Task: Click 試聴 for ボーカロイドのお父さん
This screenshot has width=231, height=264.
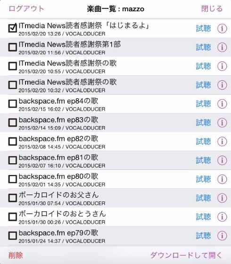Action: (x=203, y=198)
